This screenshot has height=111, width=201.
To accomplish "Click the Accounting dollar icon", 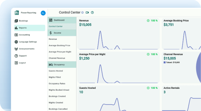I will click(16, 35).
